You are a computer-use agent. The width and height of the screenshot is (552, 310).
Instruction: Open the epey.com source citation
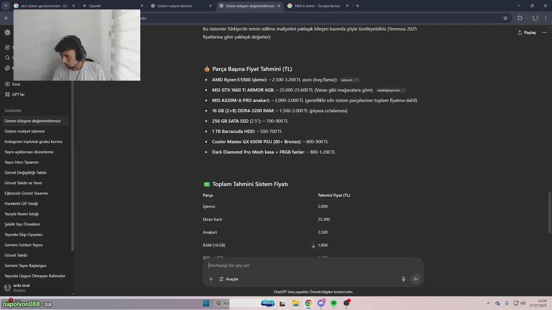[x=350, y=80]
